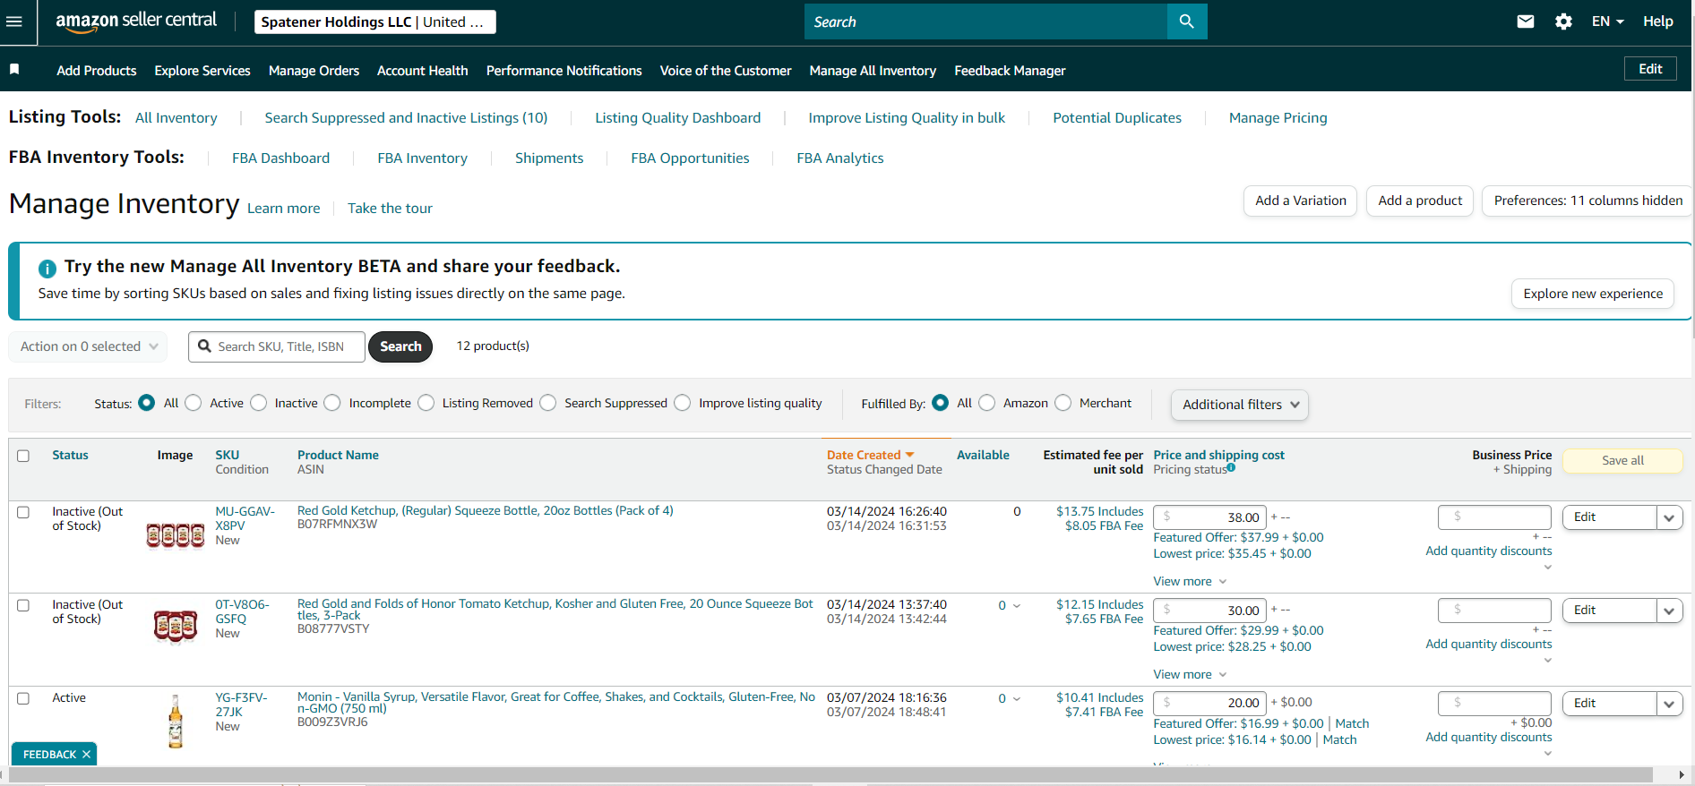Check the OT-V8O6-GSFQ row checkbox
The width and height of the screenshot is (1695, 786).
[23, 605]
